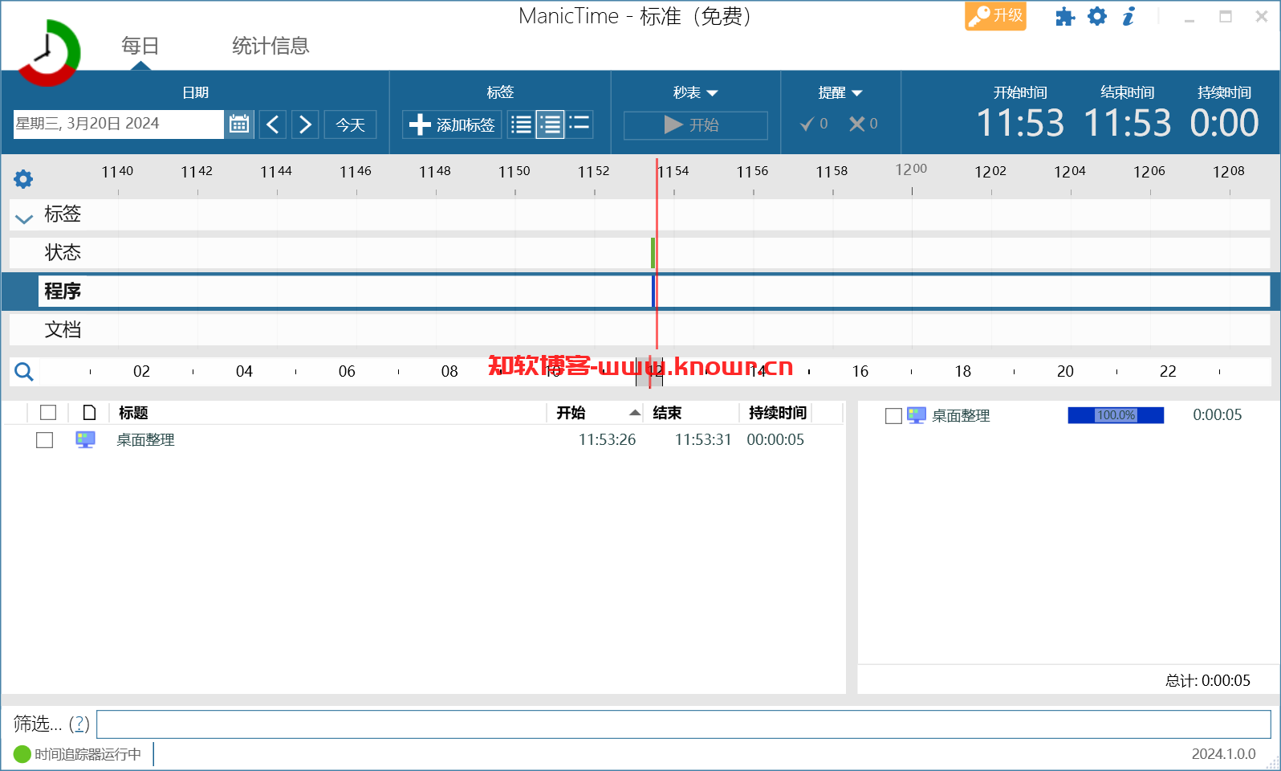
Task: Click the 结束 column header
Action: point(667,413)
